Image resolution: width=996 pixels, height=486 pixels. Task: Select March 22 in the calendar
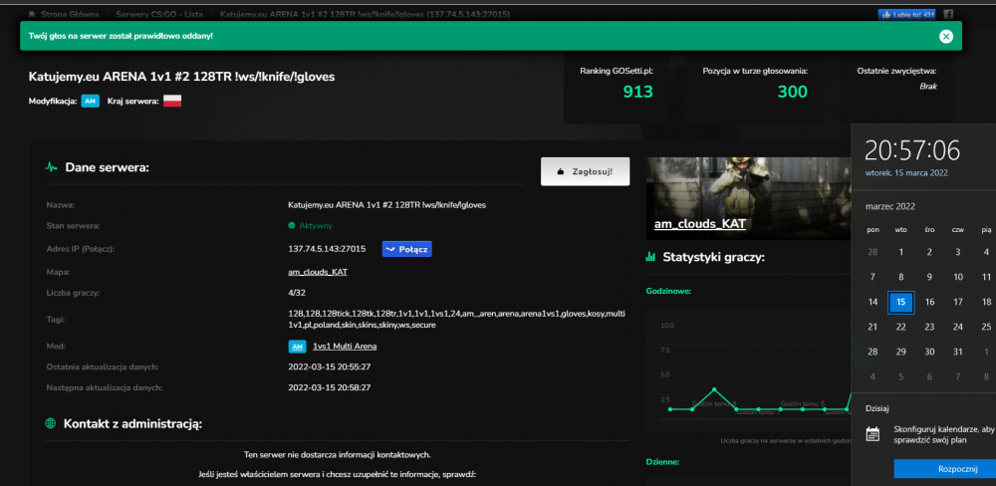click(900, 328)
